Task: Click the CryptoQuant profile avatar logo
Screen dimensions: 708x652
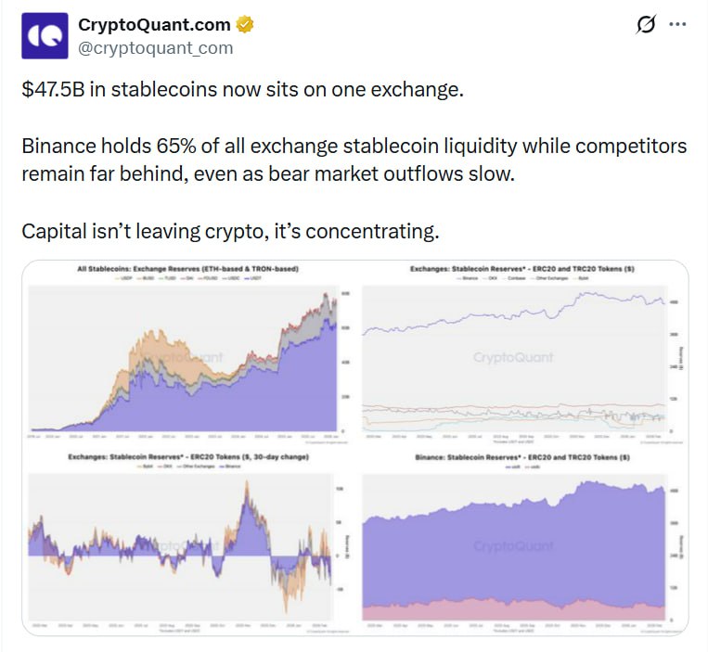Action: tap(44, 35)
